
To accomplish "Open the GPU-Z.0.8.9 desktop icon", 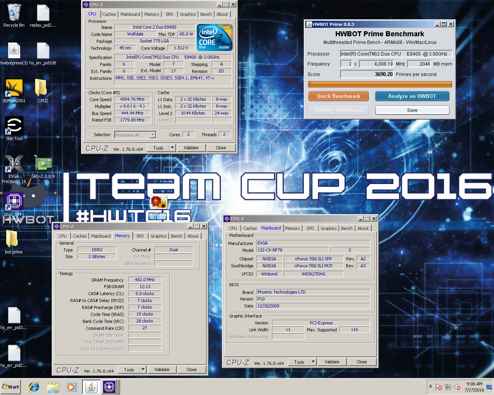I will pos(43,167).
